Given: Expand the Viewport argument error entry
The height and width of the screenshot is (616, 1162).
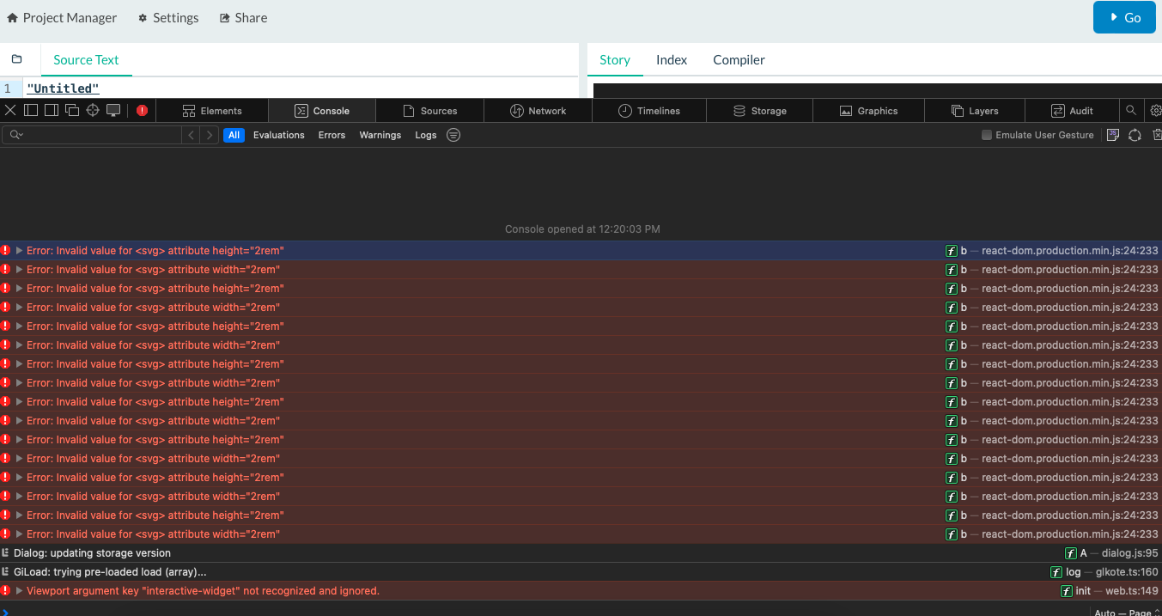Looking at the screenshot, I should pos(19,591).
